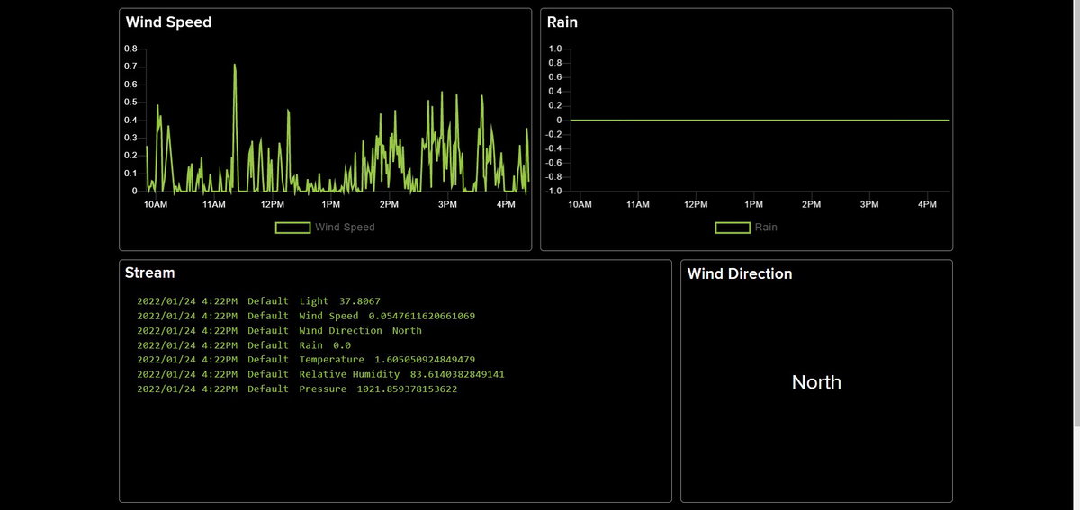Click the 1PM label on Wind Speed axis
The width and height of the screenshot is (1080, 510).
pyautogui.click(x=331, y=205)
